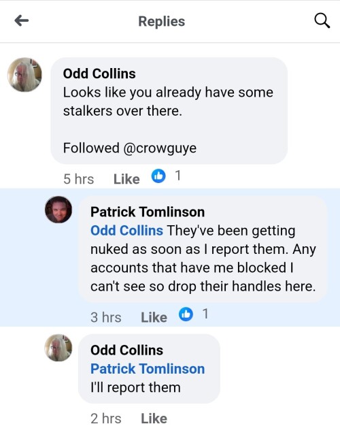Tap the back arrow icon
This screenshot has height=441, width=340.
click(22, 21)
